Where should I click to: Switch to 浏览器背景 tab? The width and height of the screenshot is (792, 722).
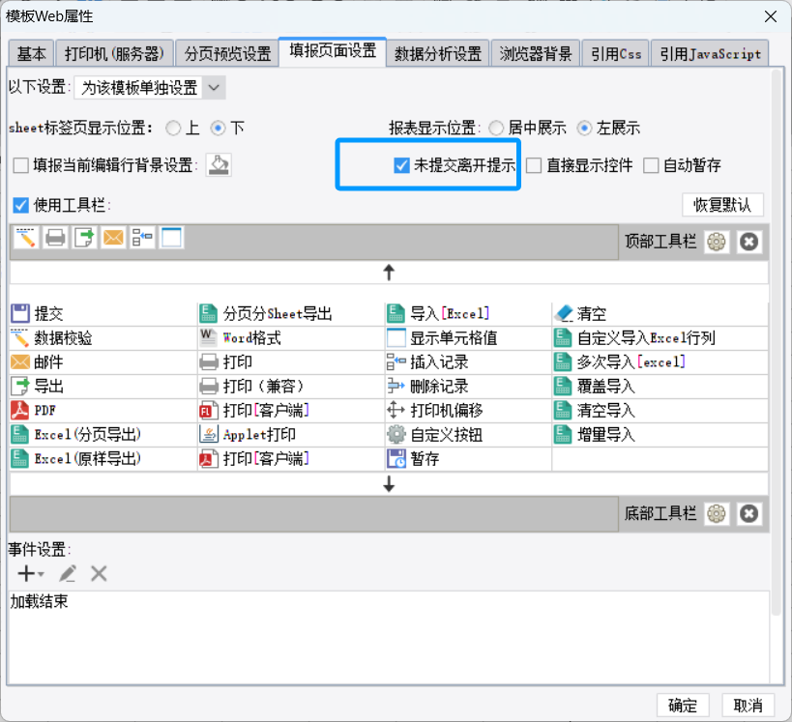(536, 53)
